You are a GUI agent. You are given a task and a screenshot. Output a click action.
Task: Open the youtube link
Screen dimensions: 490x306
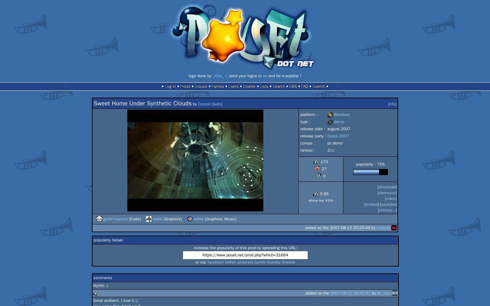pyautogui.click(x=389, y=204)
